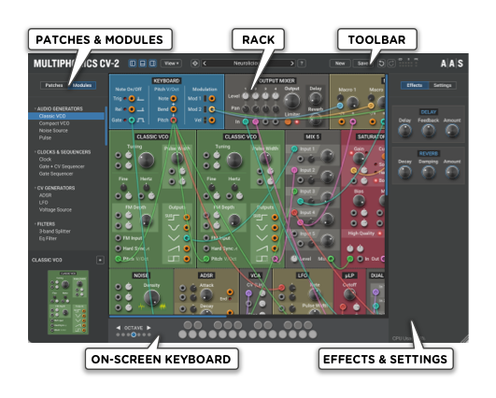
Task: Switch to the Settings tab
Action: click(x=442, y=85)
